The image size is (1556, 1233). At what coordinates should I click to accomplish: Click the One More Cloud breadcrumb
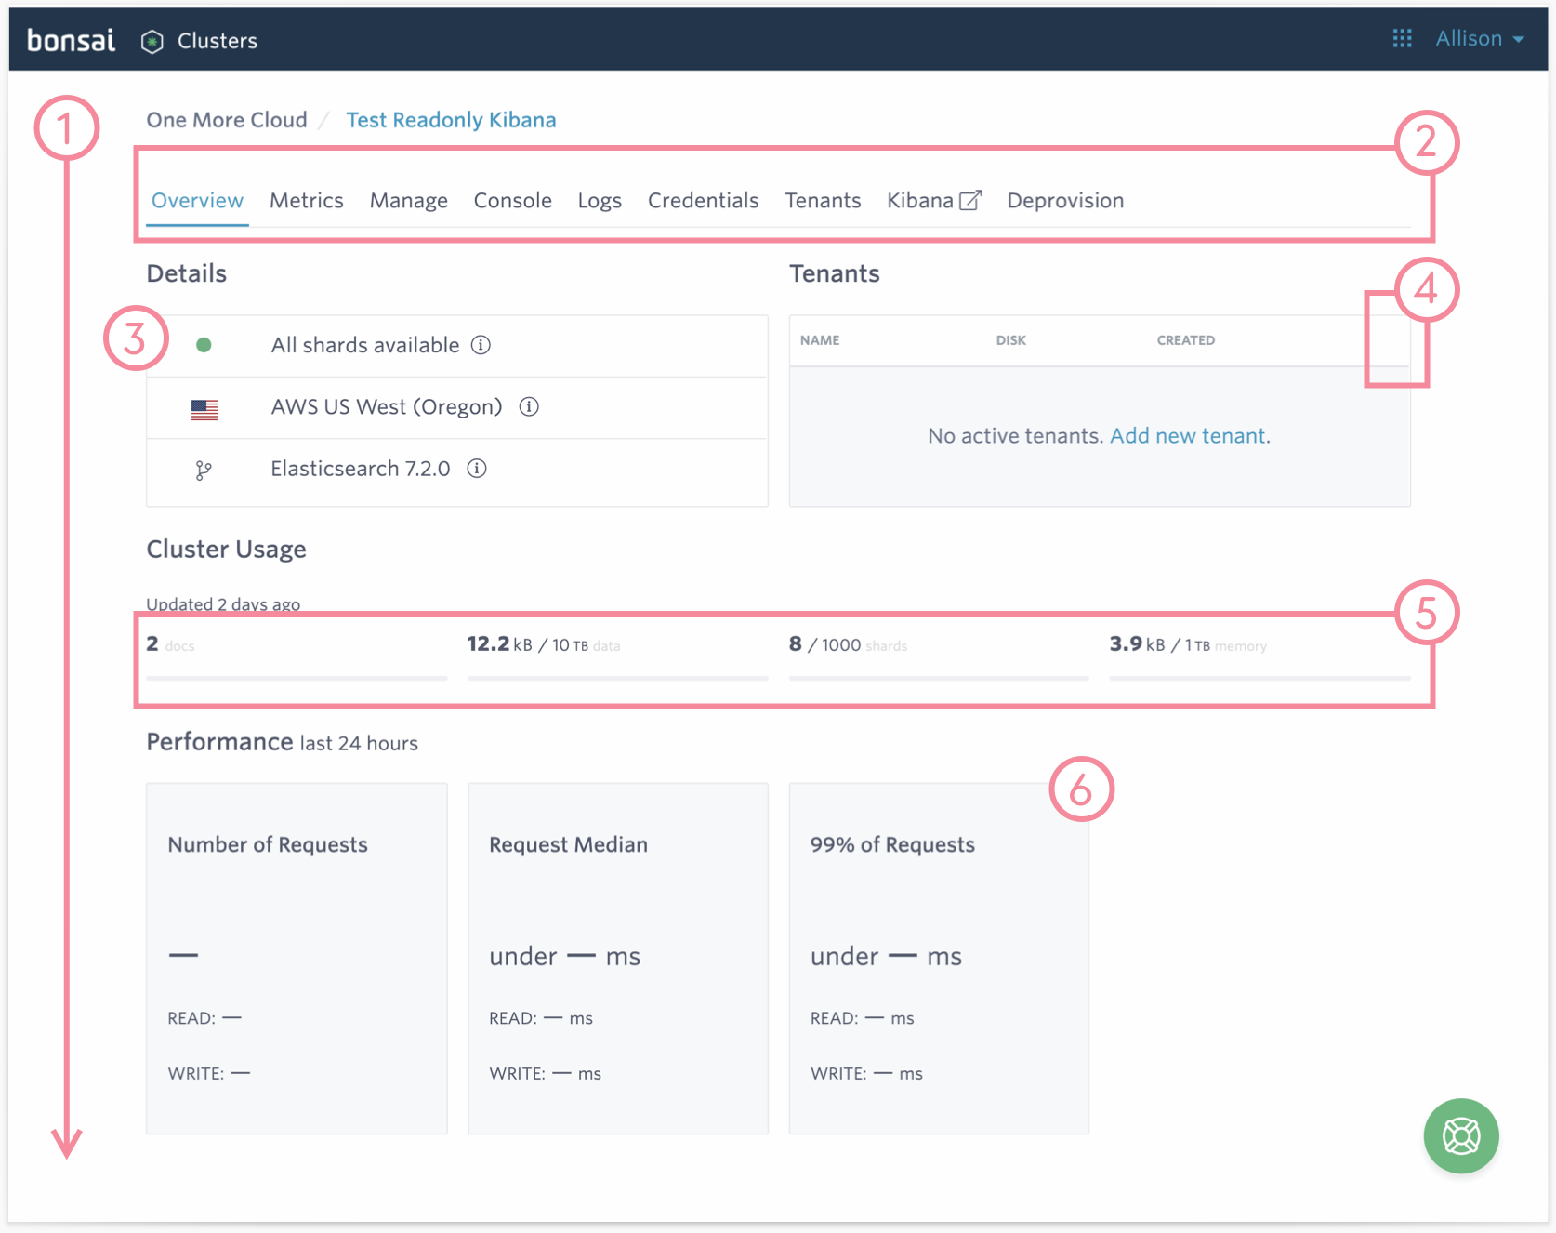227,120
